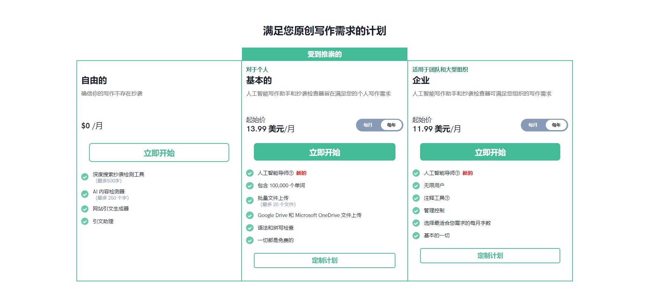Viewport: 649px width, 293px height.
Task: Open the 注释工具 help tooltip icon
Action: click(x=447, y=198)
